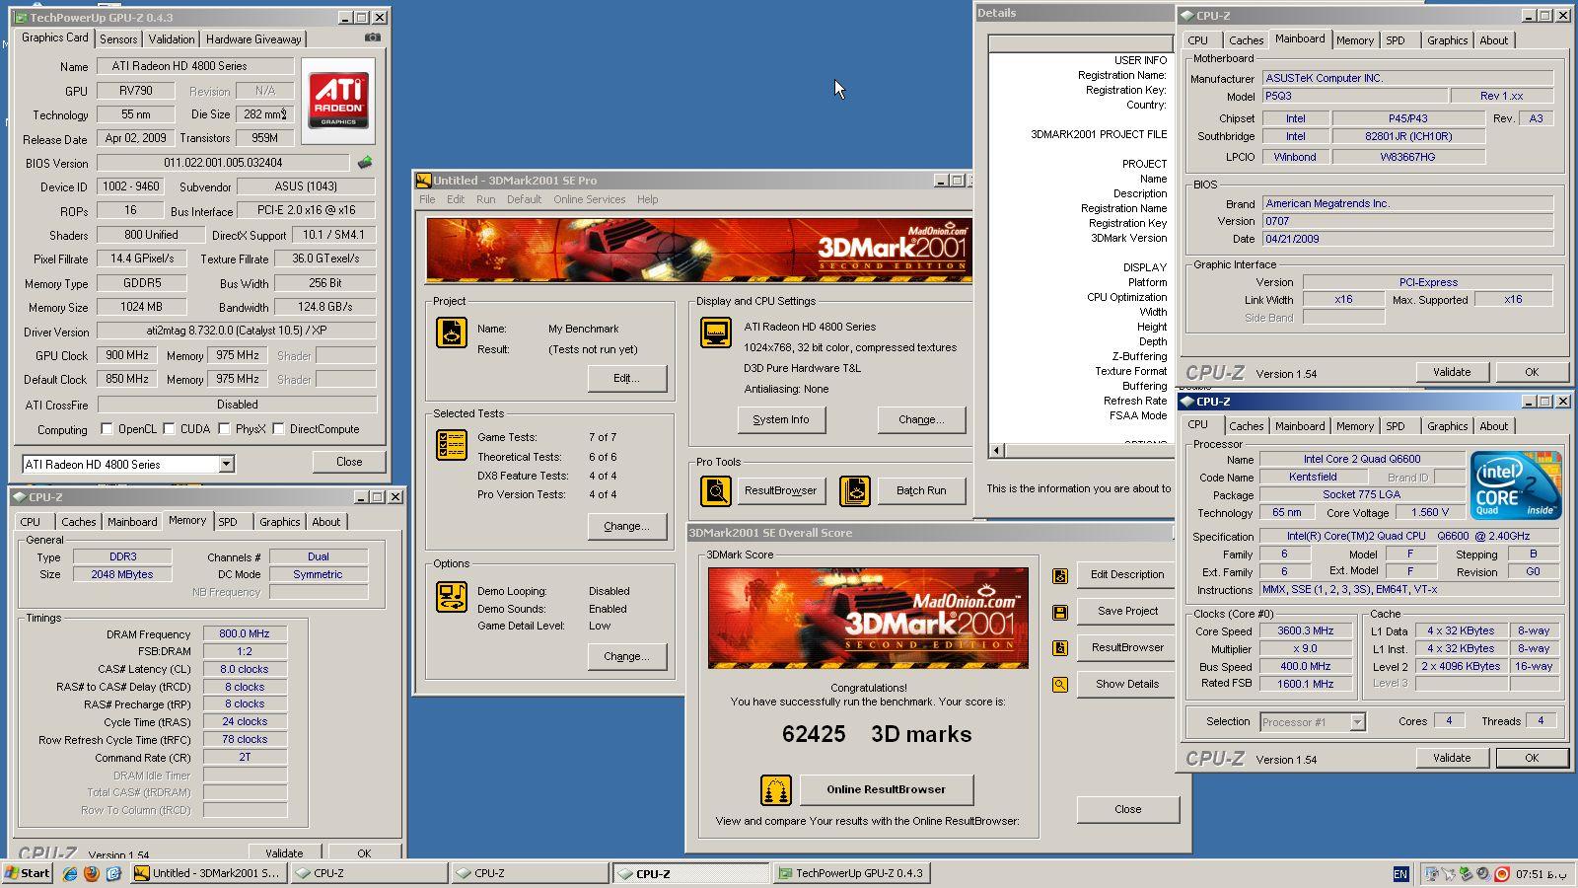The width and height of the screenshot is (1578, 888).
Task: Click the Project document icon in 3DMark
Action: 452,333
